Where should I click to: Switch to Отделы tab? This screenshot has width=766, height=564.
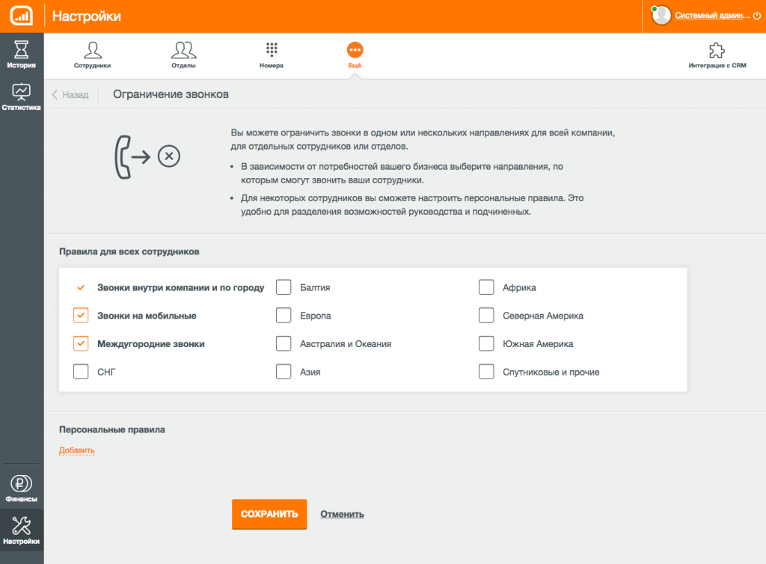(x=184, y=55)
